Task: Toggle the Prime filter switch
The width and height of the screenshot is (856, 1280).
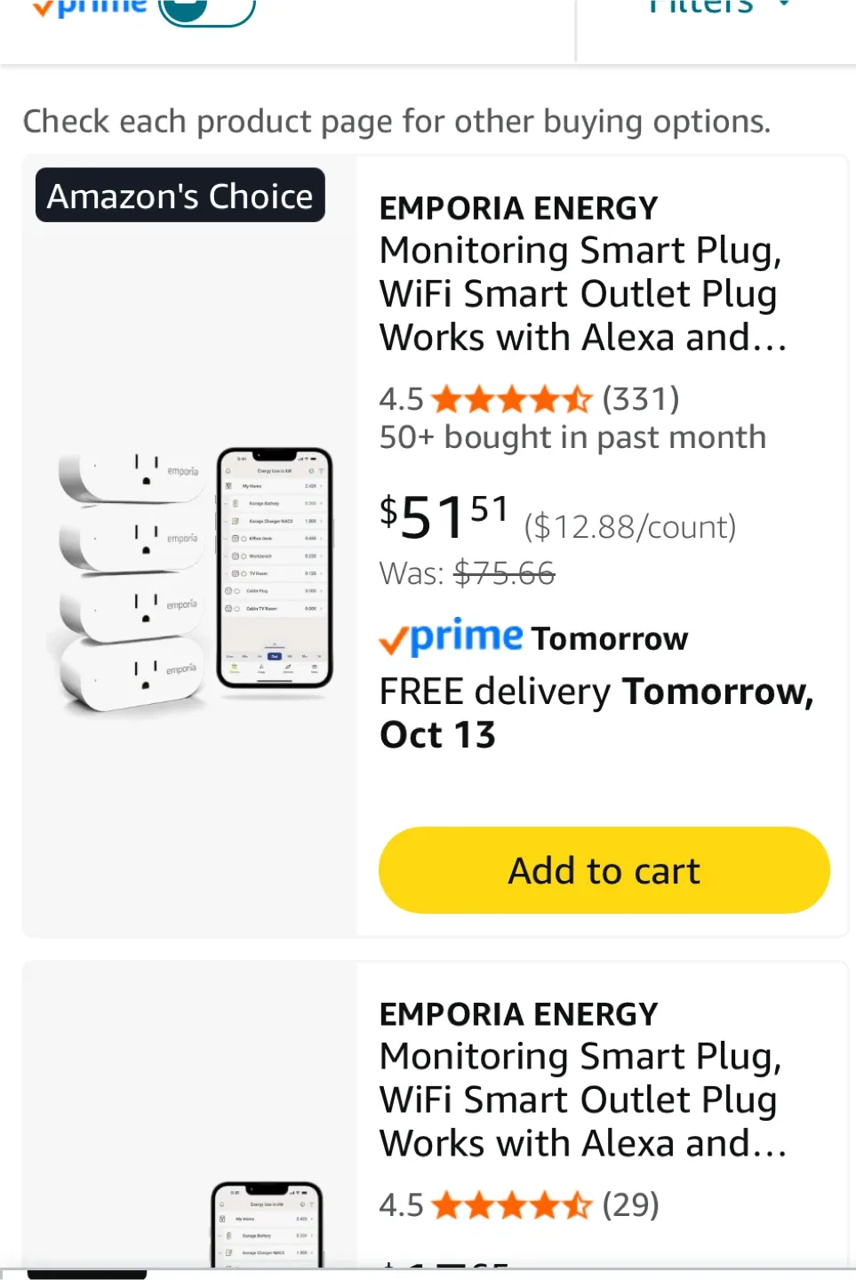Action: [206, 9]
